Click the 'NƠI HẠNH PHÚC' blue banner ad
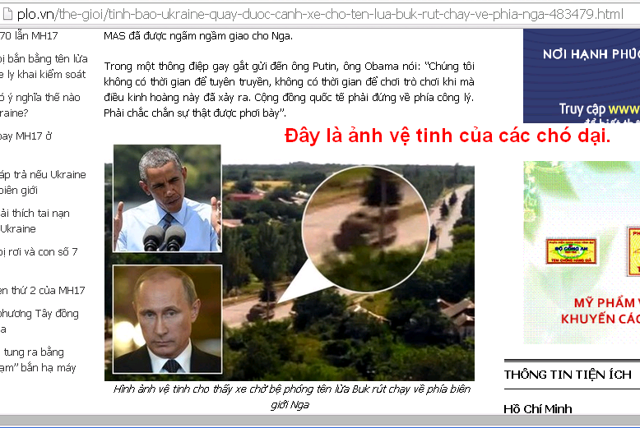640x428 pixels. pyautogui.click(x=582, y=76)
